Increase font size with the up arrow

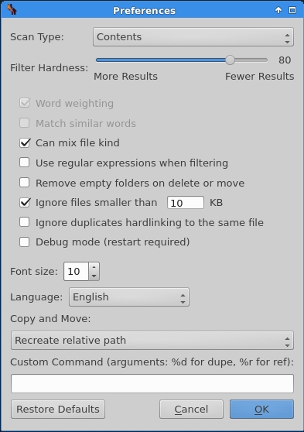pyautogui.click(x=94, y=267)
